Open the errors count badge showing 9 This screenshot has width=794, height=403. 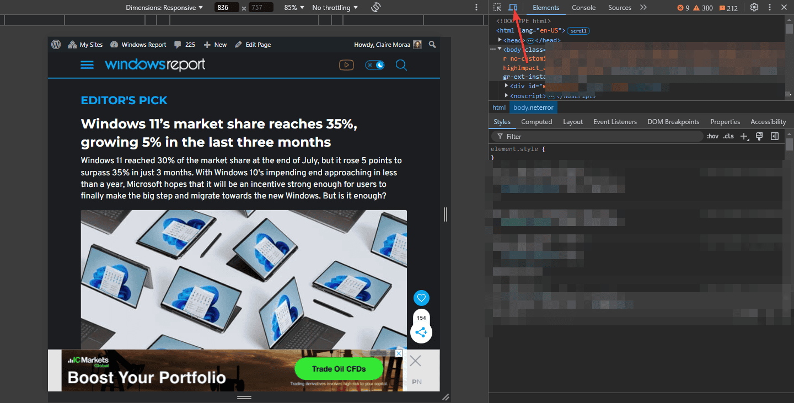tap(683, 8)
